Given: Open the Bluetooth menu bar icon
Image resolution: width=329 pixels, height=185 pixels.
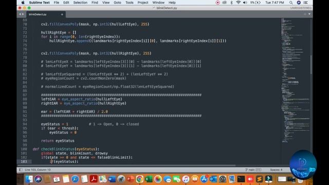Looking at the screenshot, I should [231, 3].
